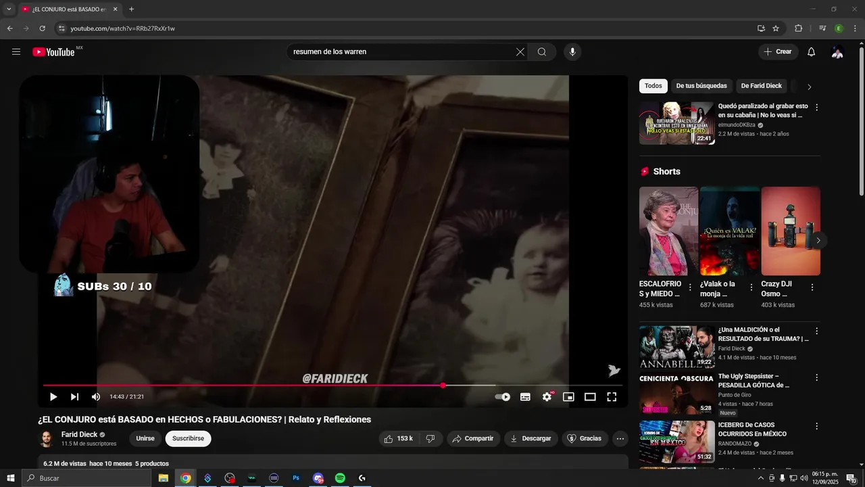Viewport: 865px width, 487px height.
Task: Clear the search box with the X icon
Action: 520,52
